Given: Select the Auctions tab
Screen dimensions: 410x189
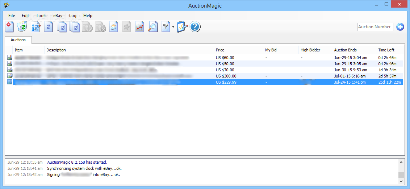Looking at the screenshot, I should pyautogui.click(x=18, y=40).
